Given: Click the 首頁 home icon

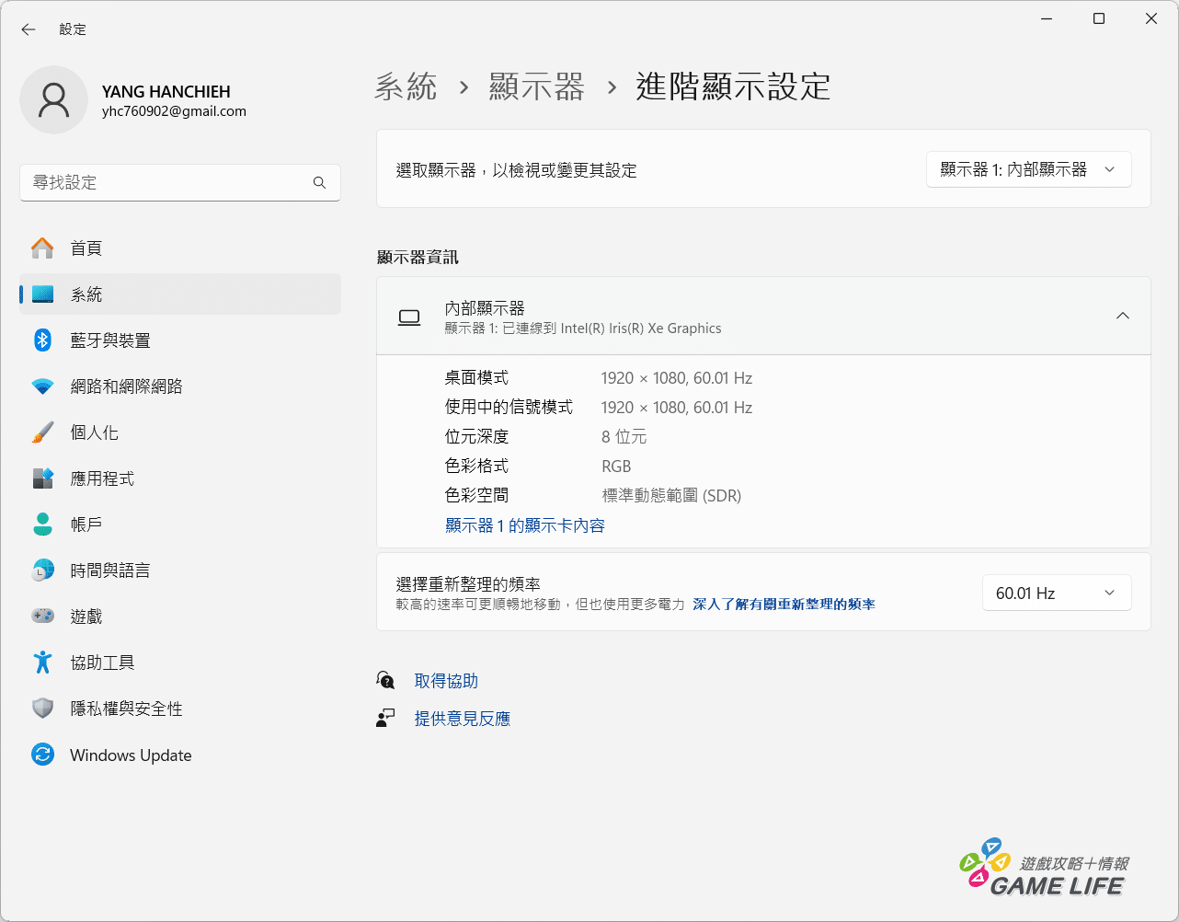Looking at the screenshot, I should (x=42, y=248).
